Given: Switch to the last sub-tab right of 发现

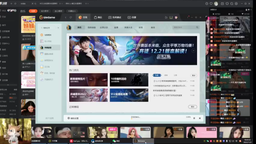Looking at the screenshot, I should click(x=153, y=28).
